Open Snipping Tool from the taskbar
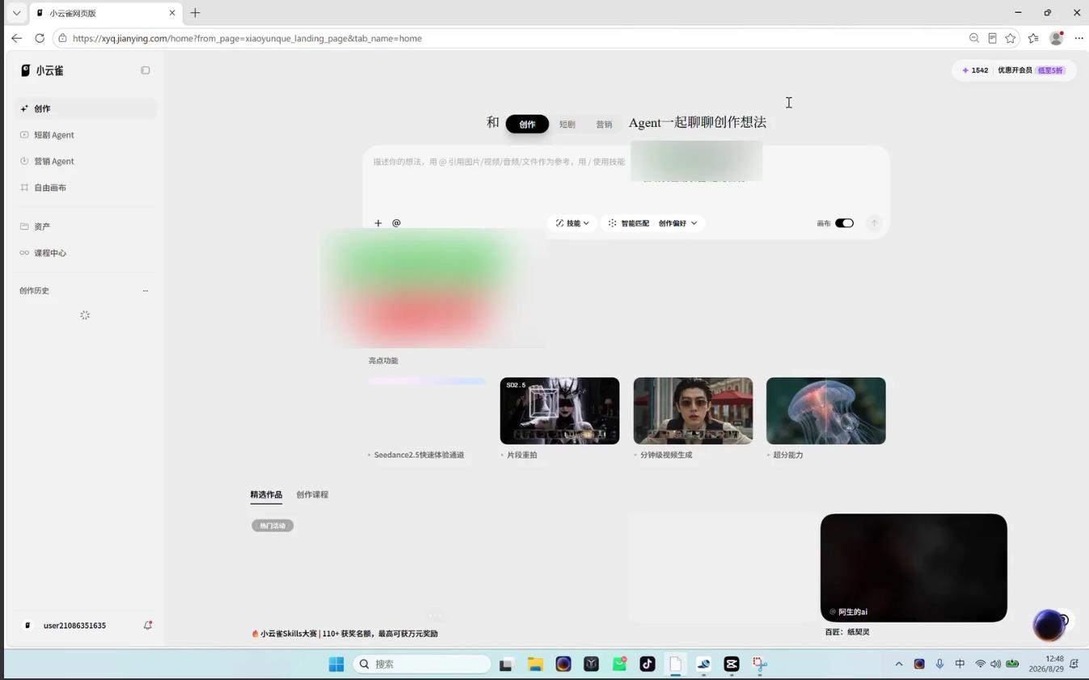The height and width of the screenshot is (680, 1089). click(760, 664)
